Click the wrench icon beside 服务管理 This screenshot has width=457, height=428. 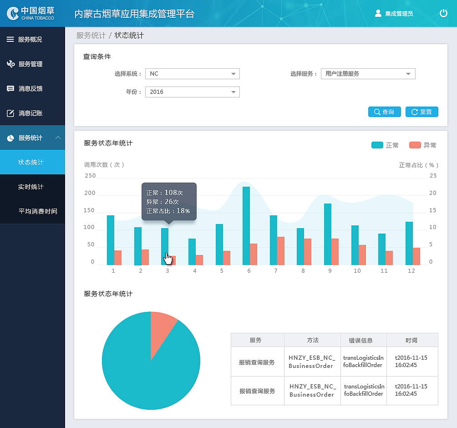click(11, 64)
